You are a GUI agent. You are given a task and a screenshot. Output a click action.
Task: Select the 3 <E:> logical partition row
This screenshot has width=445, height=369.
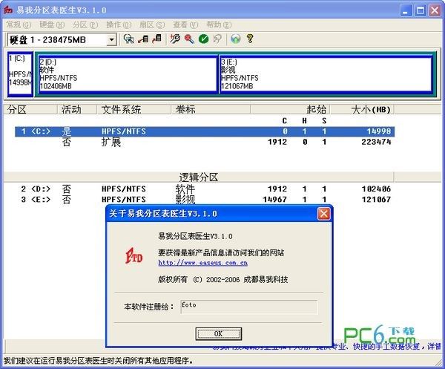(x=205, y=200)
